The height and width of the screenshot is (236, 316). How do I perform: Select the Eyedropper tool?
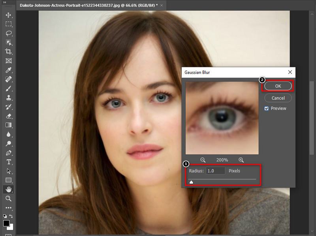pos(8,70)
